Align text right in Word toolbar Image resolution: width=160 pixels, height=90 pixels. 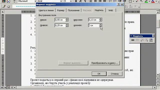(100, 1)
